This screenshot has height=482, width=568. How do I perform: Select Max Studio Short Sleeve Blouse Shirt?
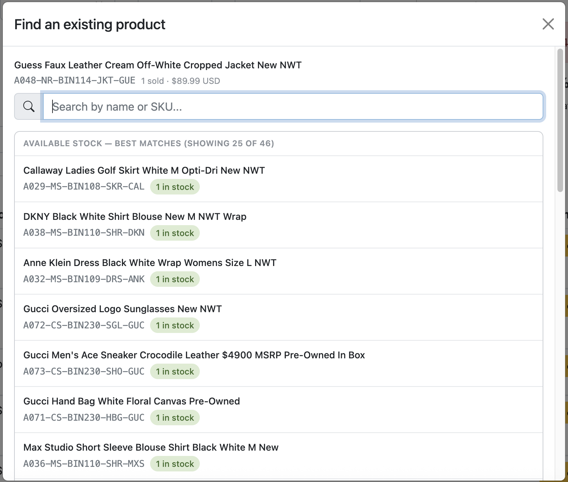[278, 456]
